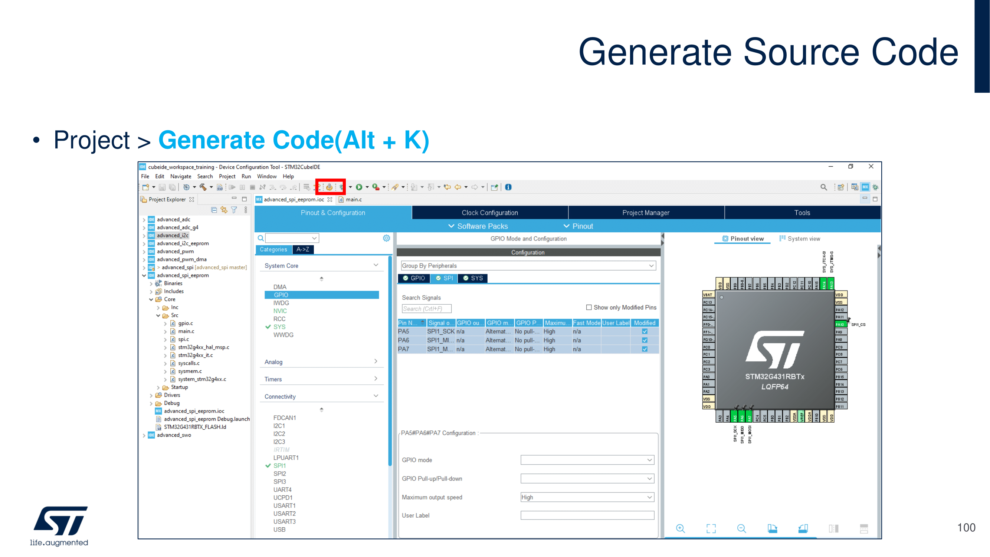The image size is (990, 557).
Task: Switch to the System view
Action: 800,239
